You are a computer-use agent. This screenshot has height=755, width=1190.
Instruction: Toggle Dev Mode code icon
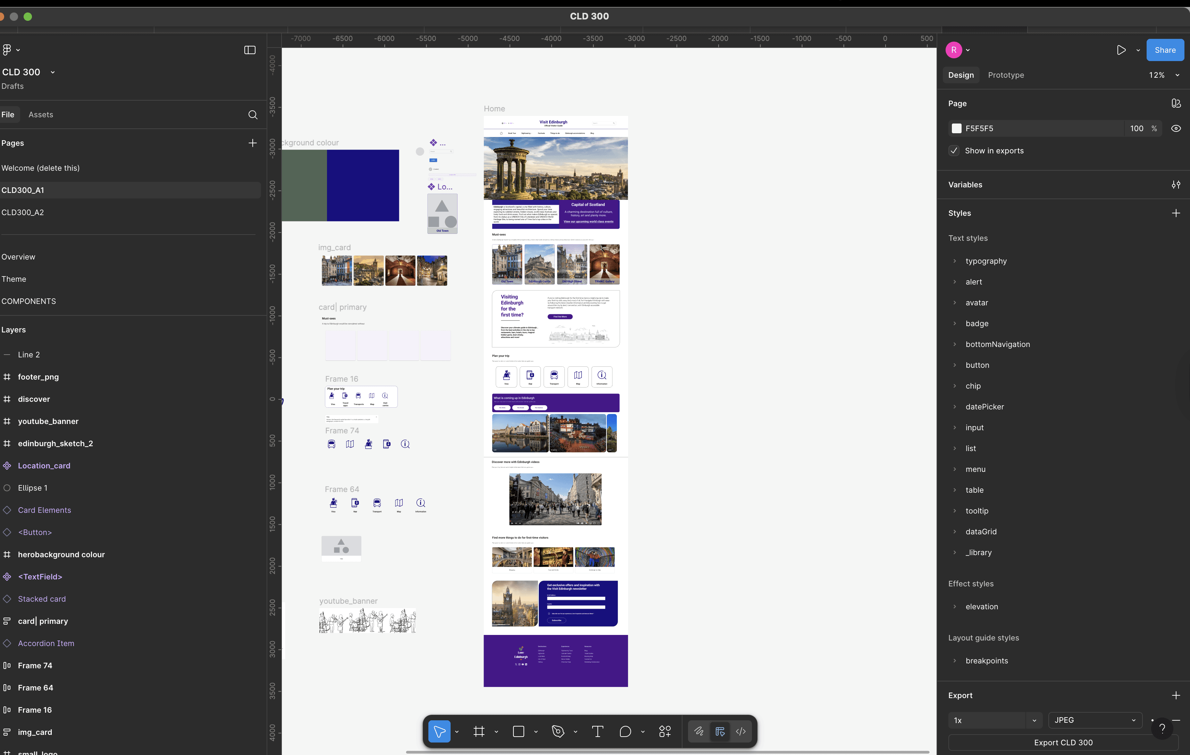coord(740,731)
